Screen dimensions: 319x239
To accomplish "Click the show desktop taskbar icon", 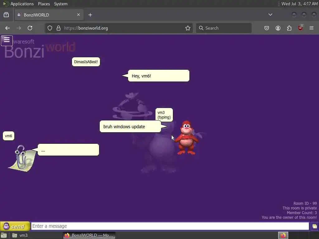I will [x=4, y=235].
